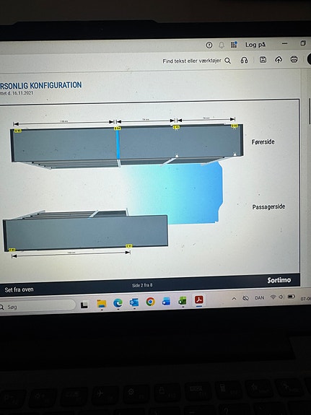The image size is (311, 415).
Task: Click the Sortimo logo in the footer
Action: click(279, 280)
